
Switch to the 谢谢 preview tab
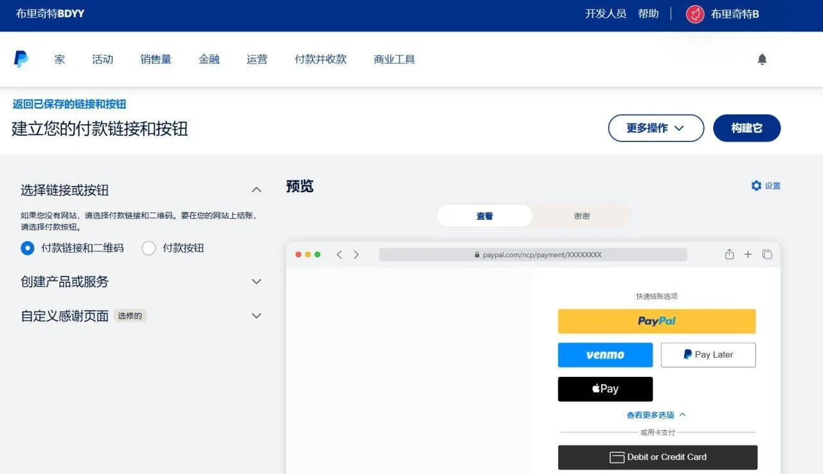point(582,216)
